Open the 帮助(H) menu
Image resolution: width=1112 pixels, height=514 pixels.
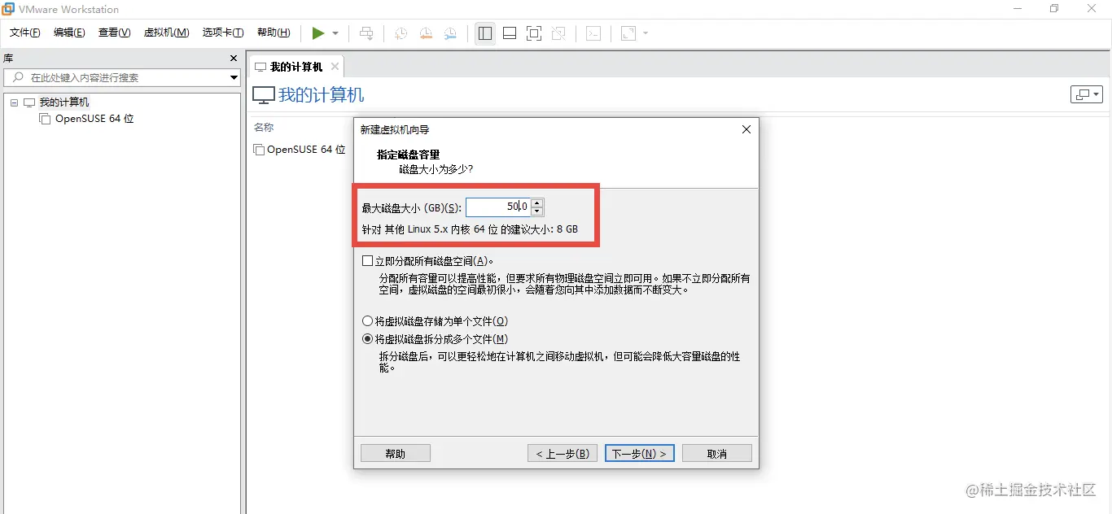[x=274, y=33]
